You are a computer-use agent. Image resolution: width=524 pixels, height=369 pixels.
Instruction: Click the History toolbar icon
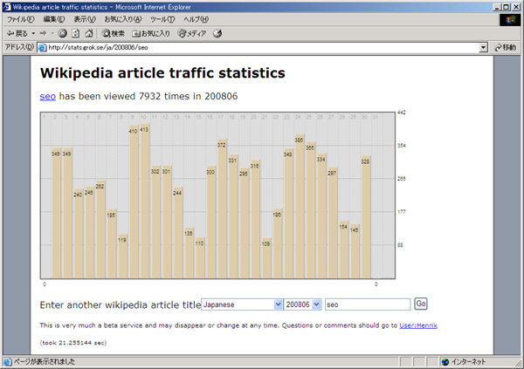(217, 33)
